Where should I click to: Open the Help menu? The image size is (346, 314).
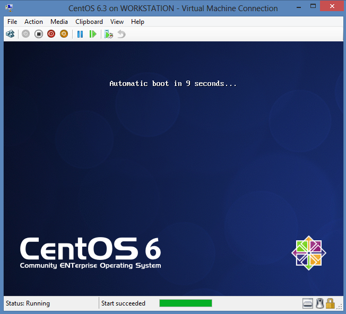[x=137, y=22]
